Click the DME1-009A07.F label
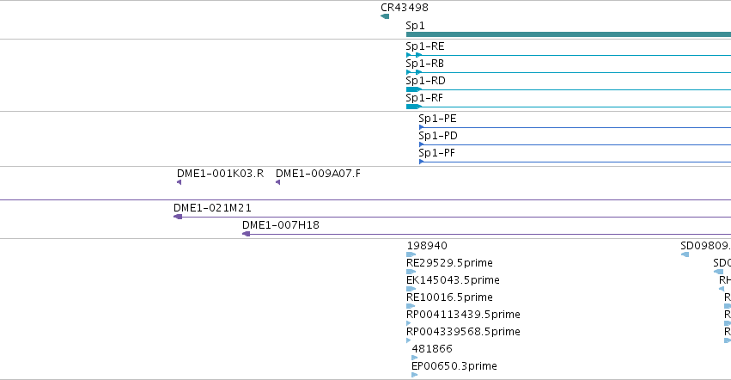 coord(318,174)
